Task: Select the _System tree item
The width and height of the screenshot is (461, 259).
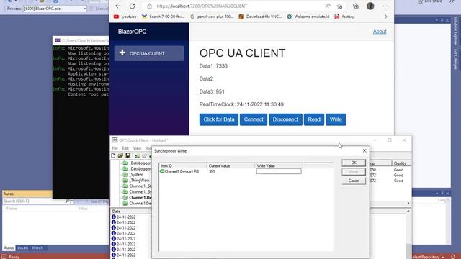Action: point(136,174)
